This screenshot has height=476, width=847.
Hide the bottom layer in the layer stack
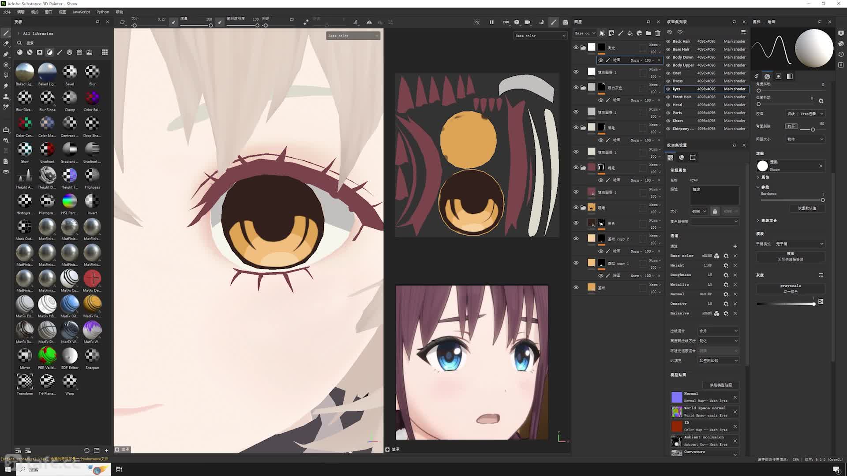(x=576, y=287)
